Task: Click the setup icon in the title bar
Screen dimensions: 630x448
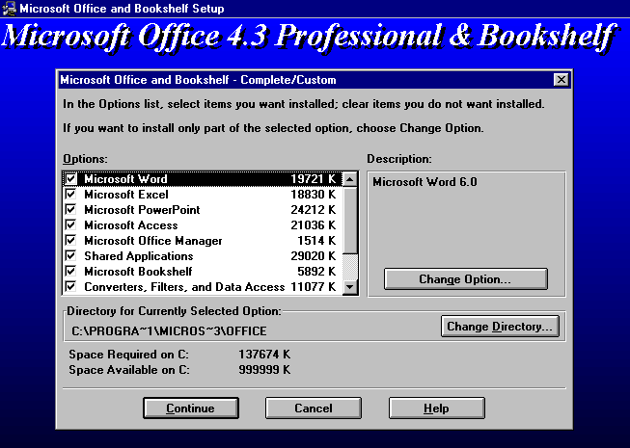Action: coord(9,9)
